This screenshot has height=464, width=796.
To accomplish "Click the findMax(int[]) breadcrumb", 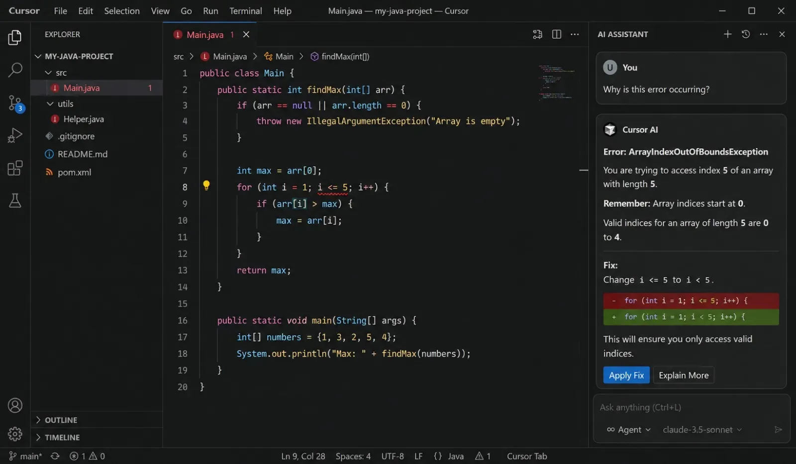I will pyautogui.click(x=340, y=57).
